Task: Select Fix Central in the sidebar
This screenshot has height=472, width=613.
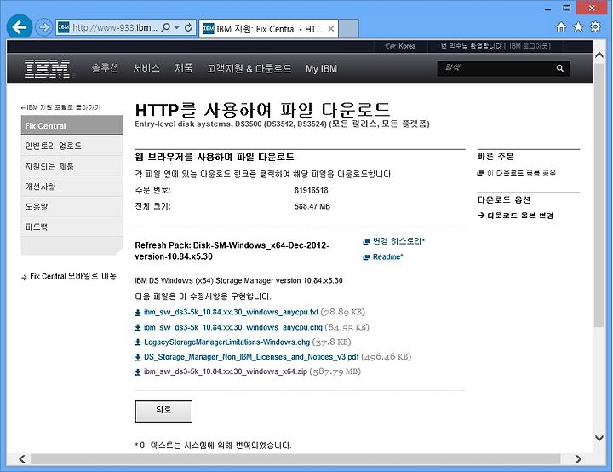Action: pyautogui.click(x=72, y=125)
